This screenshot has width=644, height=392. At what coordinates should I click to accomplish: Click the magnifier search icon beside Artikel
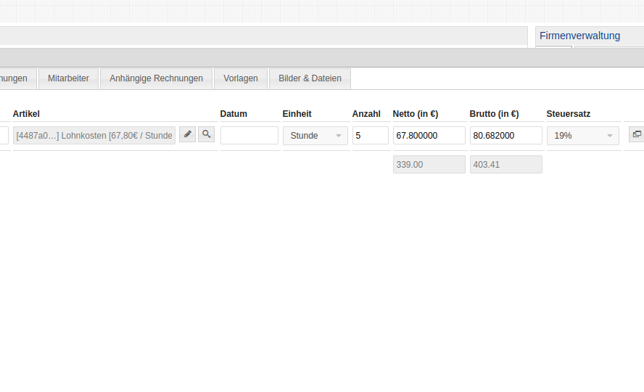[x=207, y=134]
